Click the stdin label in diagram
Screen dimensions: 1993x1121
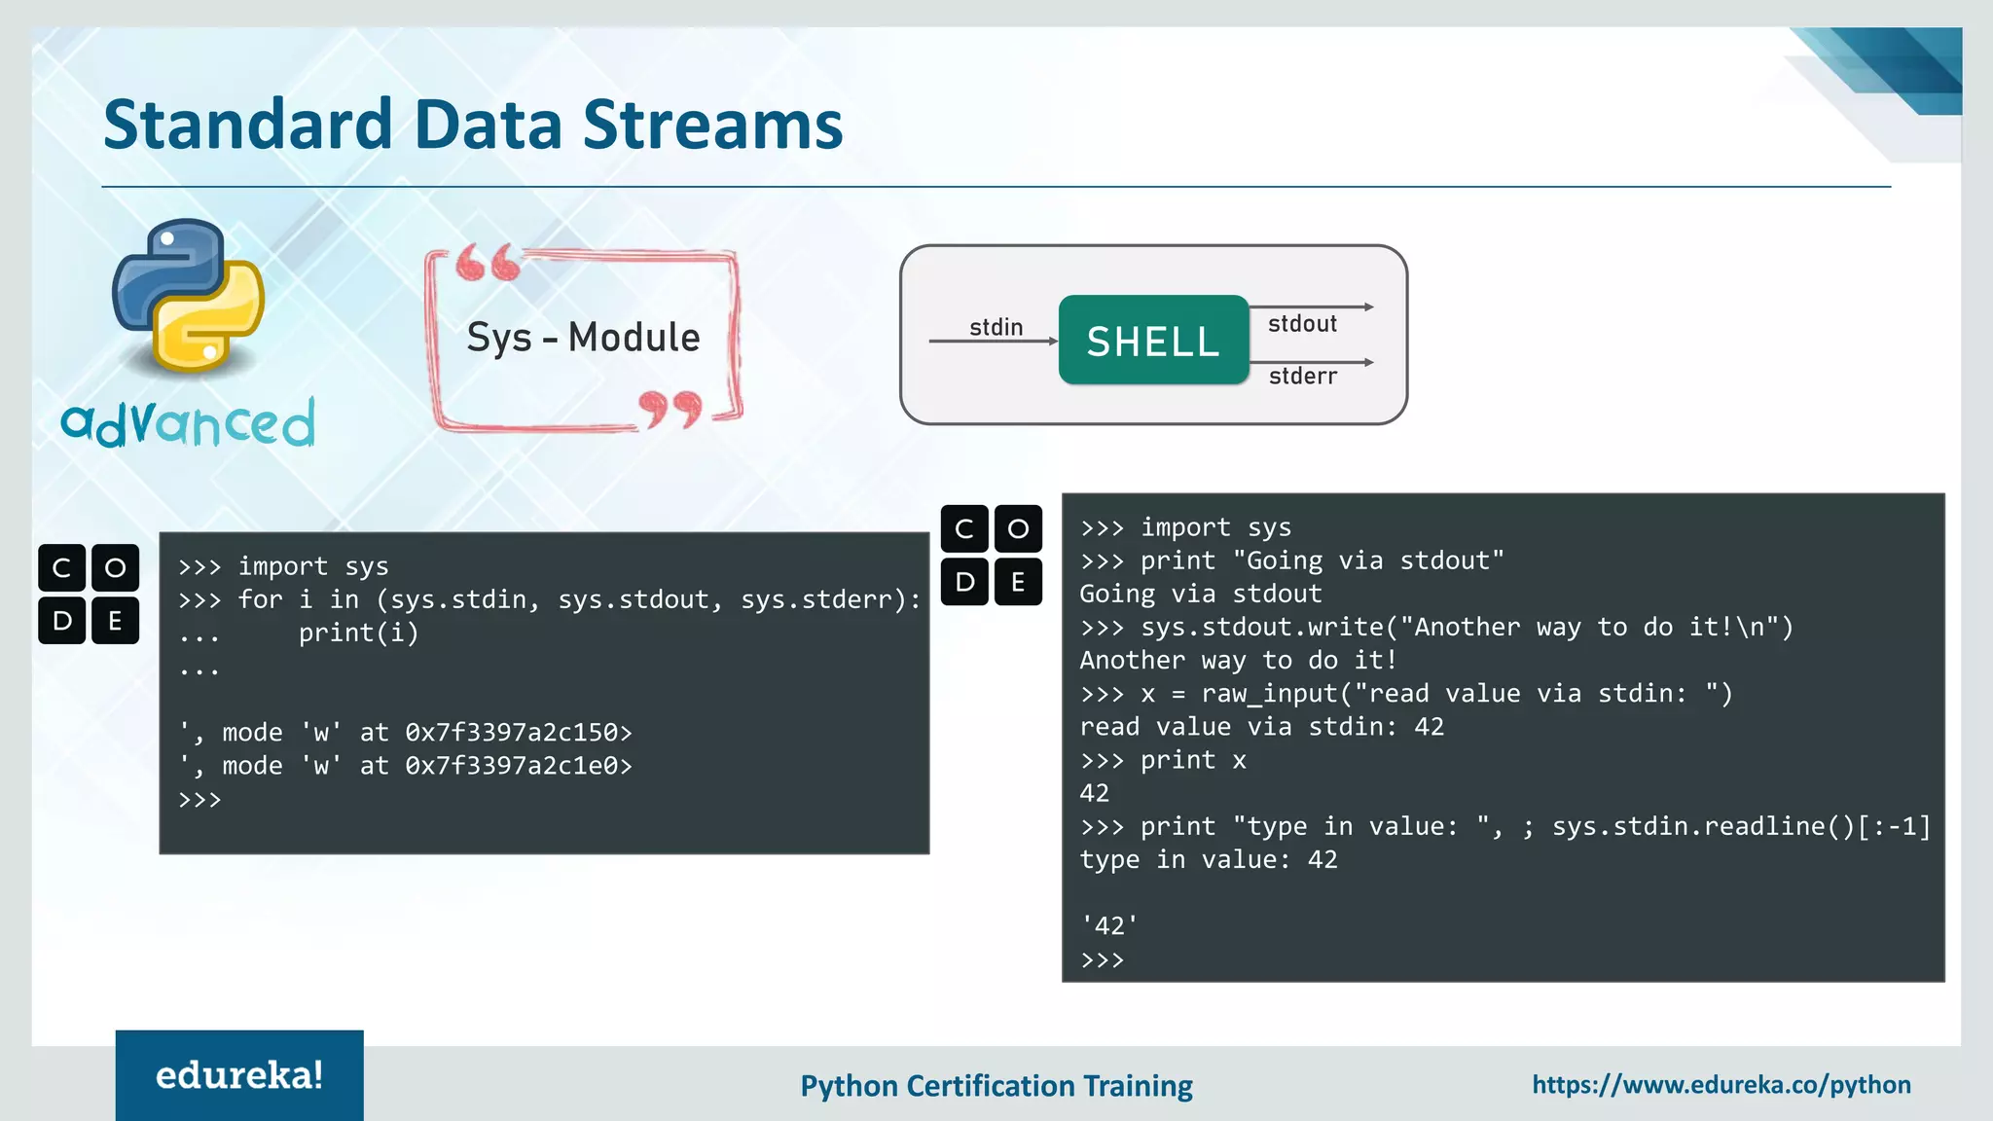tap(996, 327)
